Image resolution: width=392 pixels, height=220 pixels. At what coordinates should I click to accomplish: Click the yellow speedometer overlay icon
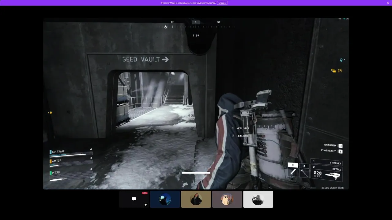[340, 71]
